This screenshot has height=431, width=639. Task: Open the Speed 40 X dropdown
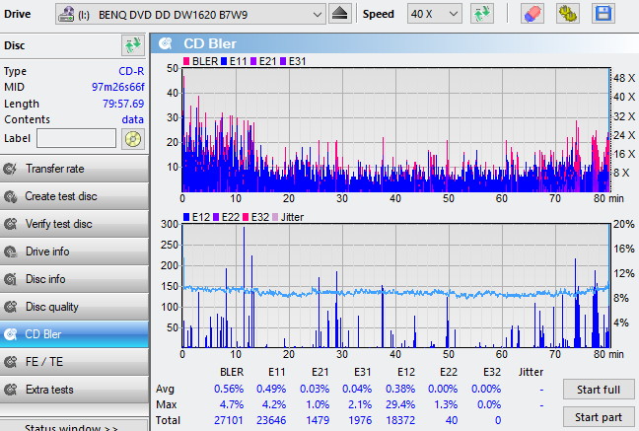click(434, 14)
